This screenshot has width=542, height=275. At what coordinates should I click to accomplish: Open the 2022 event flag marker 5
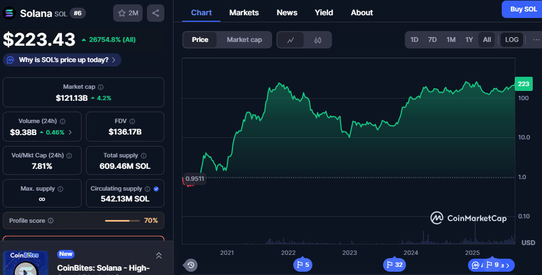303,265
